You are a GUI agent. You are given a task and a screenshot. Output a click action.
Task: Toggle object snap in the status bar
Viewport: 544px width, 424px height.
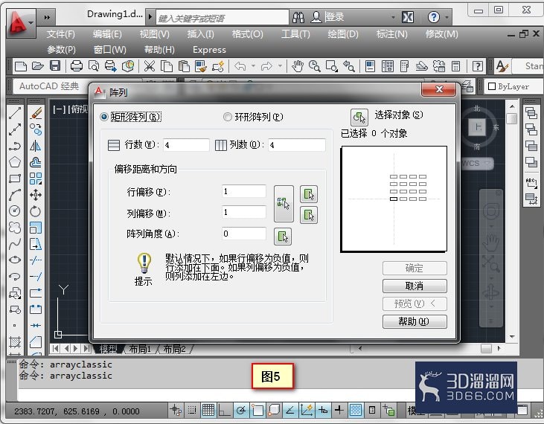pos(257,410)
